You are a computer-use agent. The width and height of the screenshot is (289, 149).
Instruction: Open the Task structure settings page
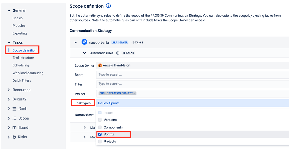pos(23,58)
